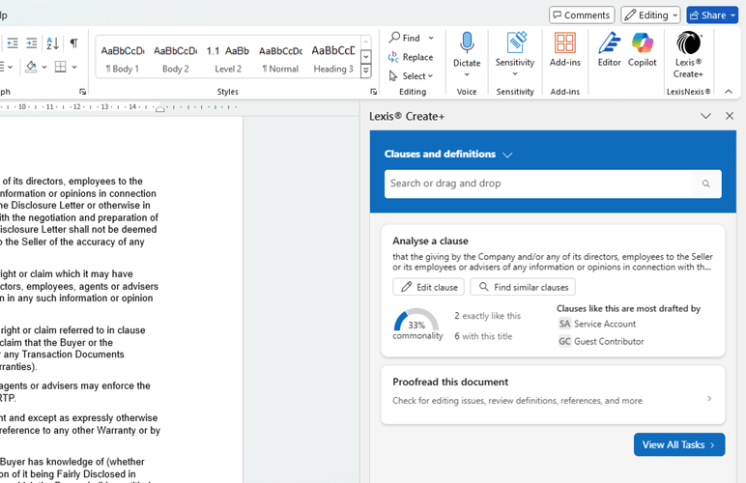Image resolution: width=746 pixels, height=483 pixels.
Task: Click Find similar clauses button
Action: tap(523, 287)
